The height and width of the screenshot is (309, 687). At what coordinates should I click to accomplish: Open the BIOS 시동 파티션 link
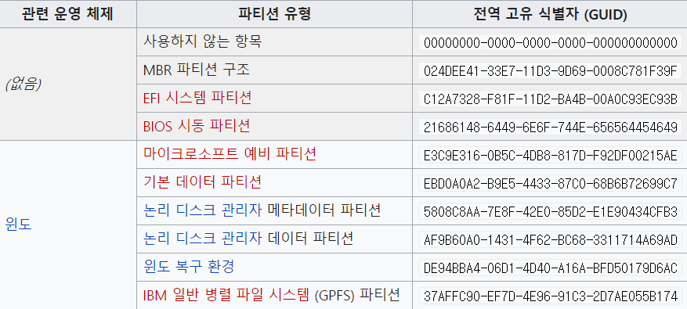click(x=197, y=126)
